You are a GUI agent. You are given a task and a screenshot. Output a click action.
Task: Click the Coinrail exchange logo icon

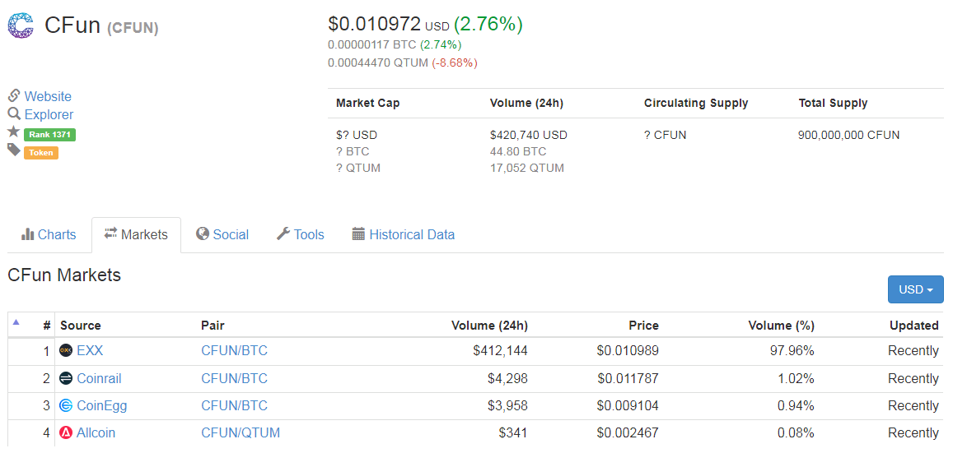(67, 378)
